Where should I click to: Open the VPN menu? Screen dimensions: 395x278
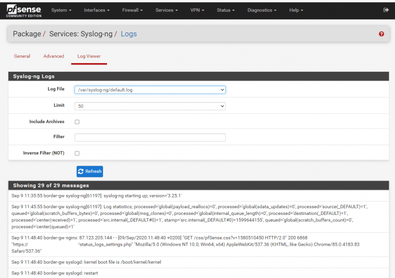(x=197, y=10)
